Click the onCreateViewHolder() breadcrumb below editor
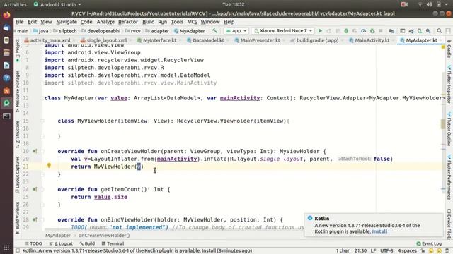The width and height of the screenshot is (453, 254). click(x=104, y=236)
